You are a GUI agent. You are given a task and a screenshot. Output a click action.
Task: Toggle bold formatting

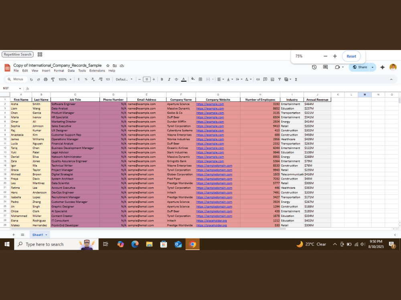pos(162,79)
